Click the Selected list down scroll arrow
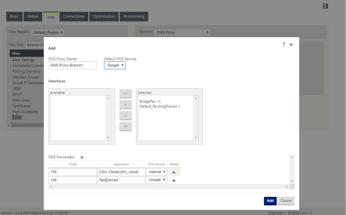Viewport: 346px width, 215px height. coord(196,138)
